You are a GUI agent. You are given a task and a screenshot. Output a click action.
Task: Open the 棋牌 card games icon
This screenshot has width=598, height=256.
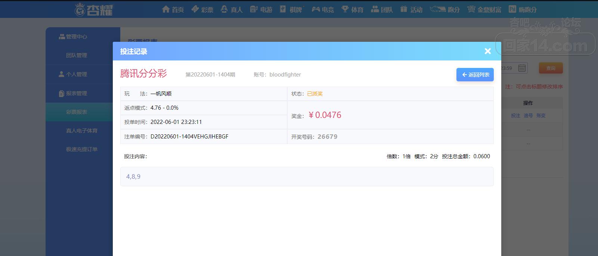283,9
